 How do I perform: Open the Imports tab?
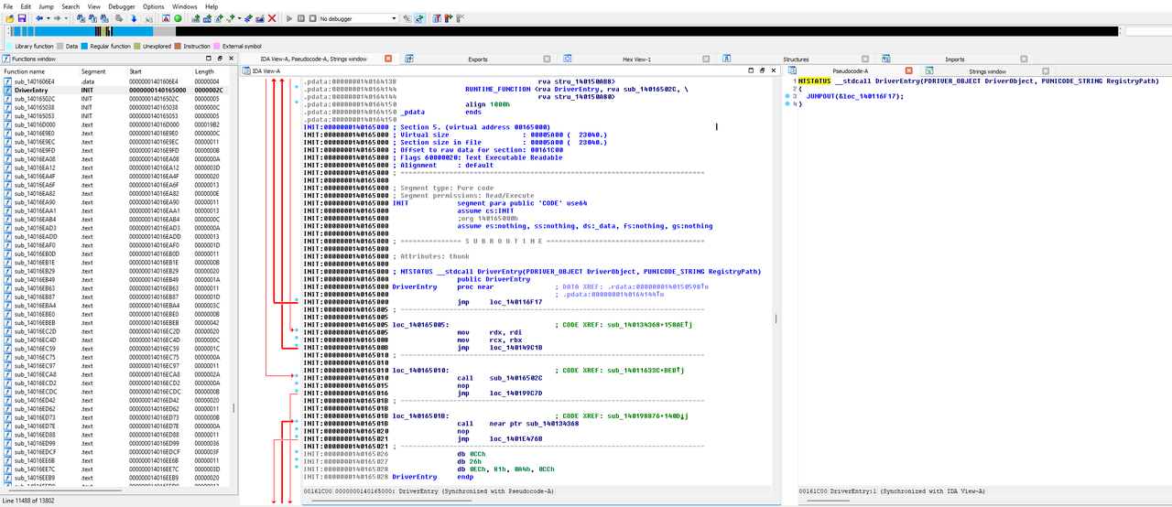[x=954, y=59]
